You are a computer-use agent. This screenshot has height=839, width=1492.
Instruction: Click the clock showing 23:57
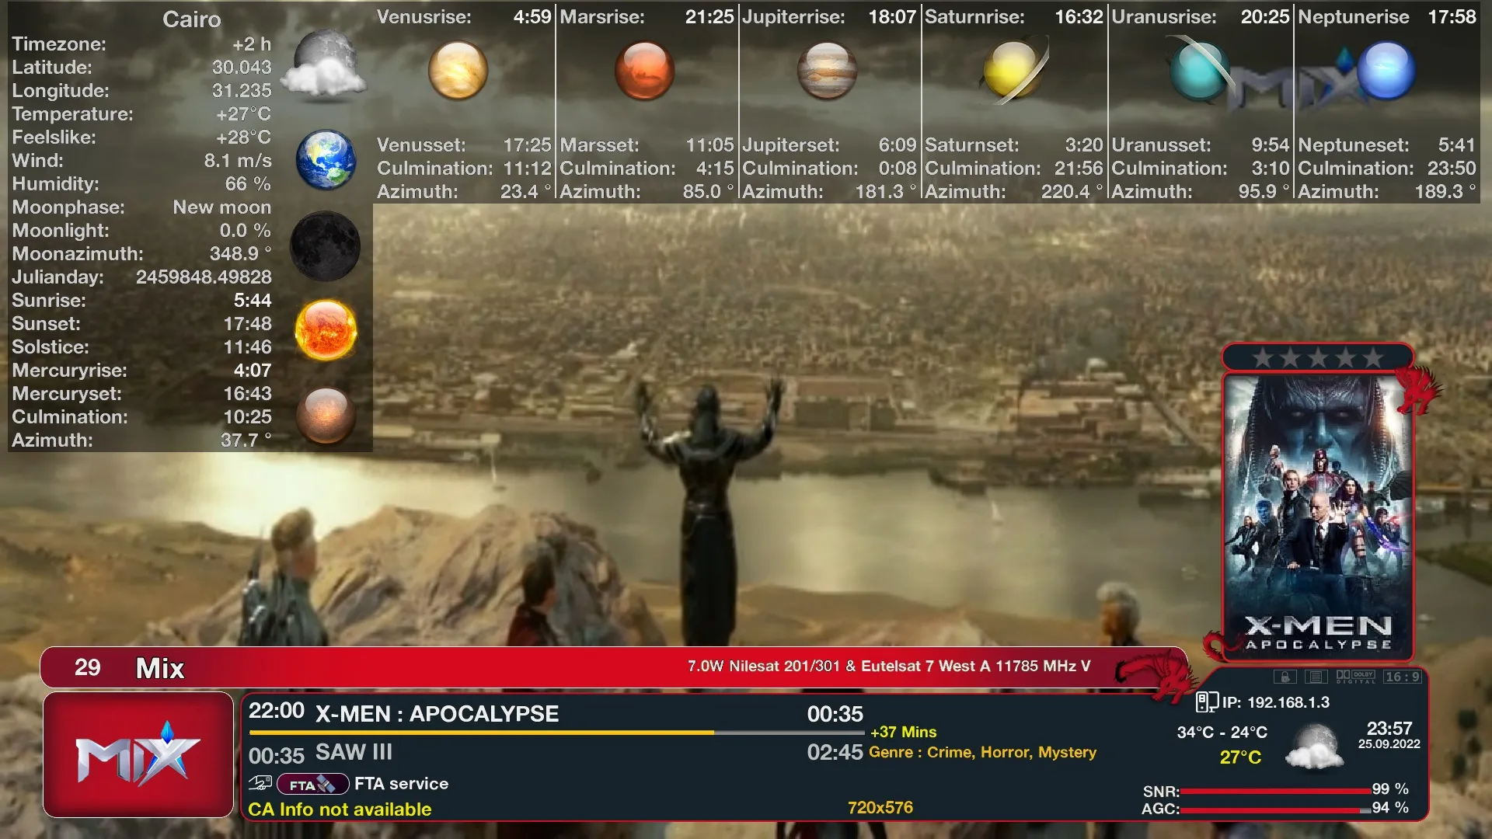(x=1389, y=729)
